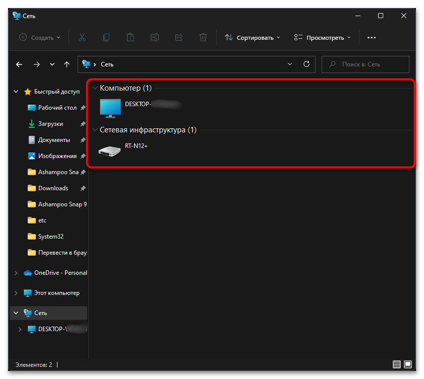The height and width of the screenshot is (379, 424).
Task: Click the Delete trash icon
Action: [x=203, y=38]
